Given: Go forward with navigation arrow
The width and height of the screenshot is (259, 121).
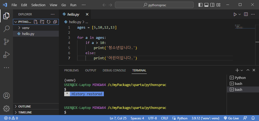Looking at the screenshot, I should (110, 5).
